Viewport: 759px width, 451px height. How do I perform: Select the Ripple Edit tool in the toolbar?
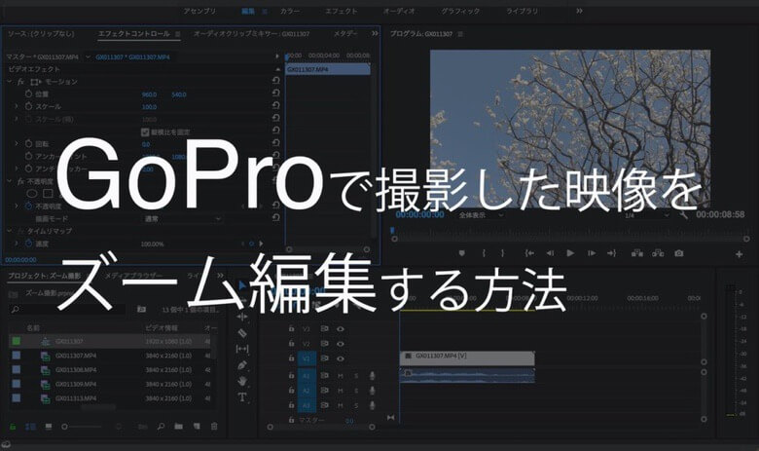click(242, 317)
